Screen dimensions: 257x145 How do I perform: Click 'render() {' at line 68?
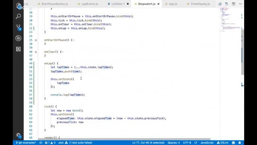pyautogui.click(x=52, y=138)
